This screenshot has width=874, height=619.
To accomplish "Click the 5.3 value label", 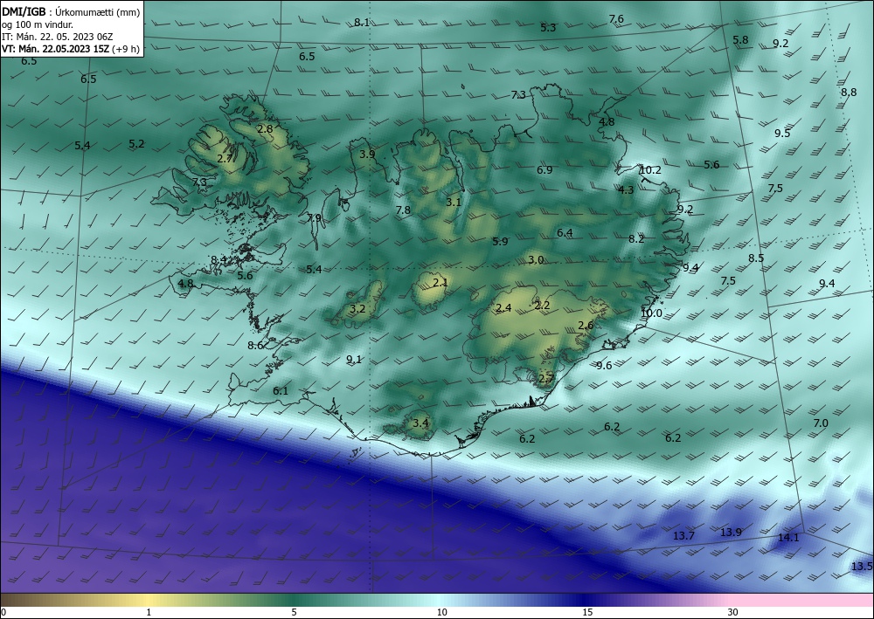I will pos(548,28).
